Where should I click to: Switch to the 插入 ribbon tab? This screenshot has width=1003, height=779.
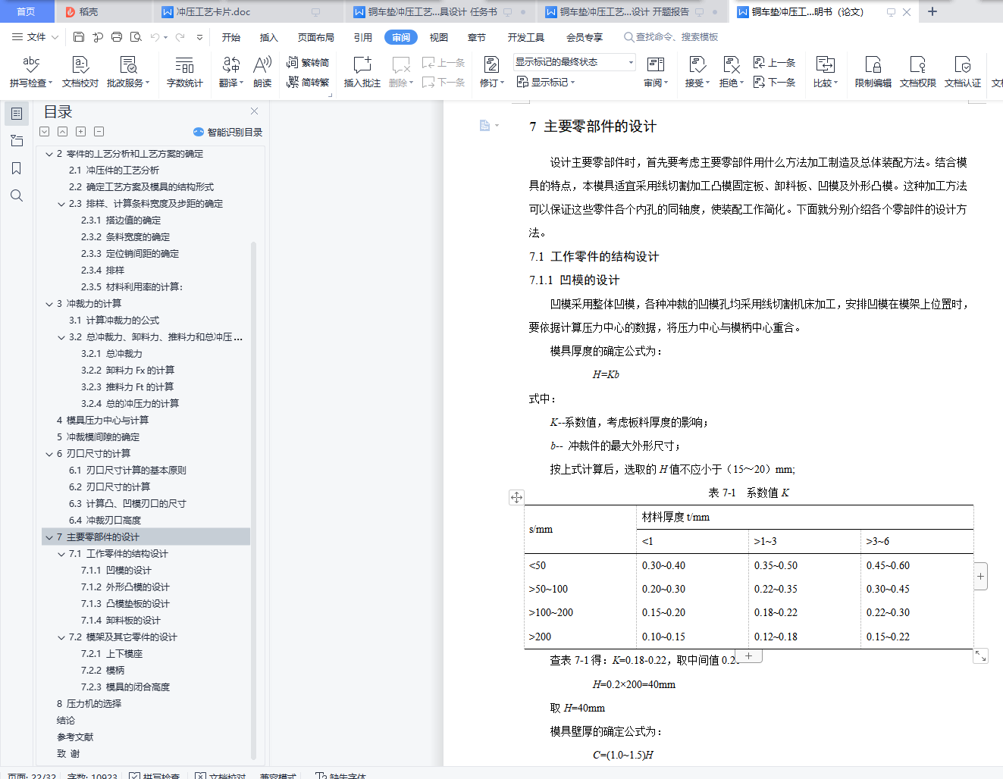269,37
